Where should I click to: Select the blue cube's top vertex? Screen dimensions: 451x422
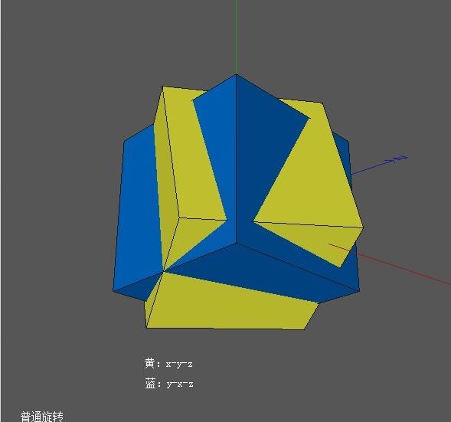[x=236, y=74]
